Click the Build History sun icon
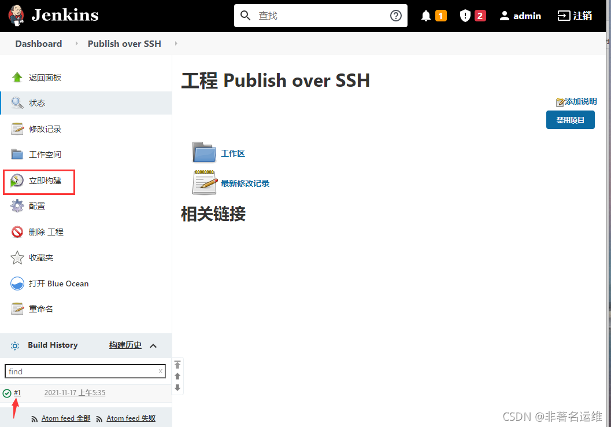 pos(15,346)
